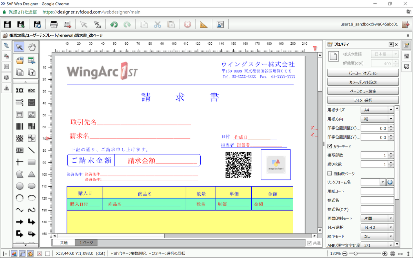Click the logout door icon beside username
This screenshot has height=258, width=413.
tap(405, 24)
